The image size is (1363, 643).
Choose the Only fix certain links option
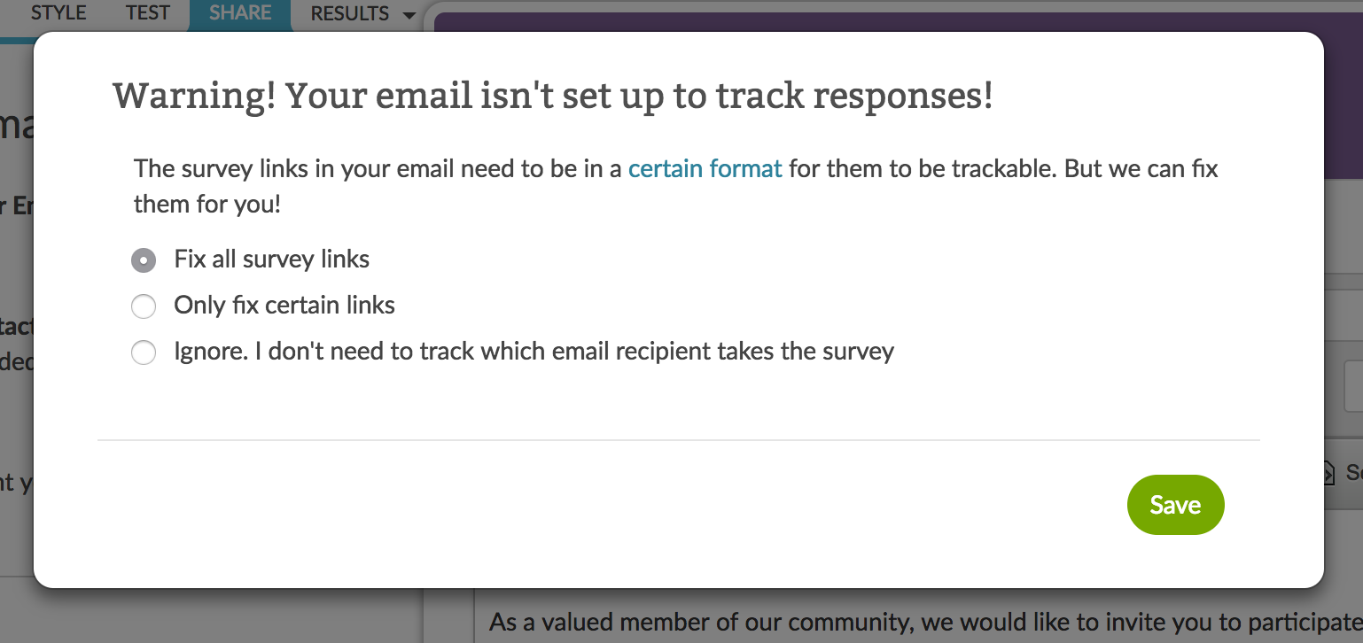(x=144, y=306)
